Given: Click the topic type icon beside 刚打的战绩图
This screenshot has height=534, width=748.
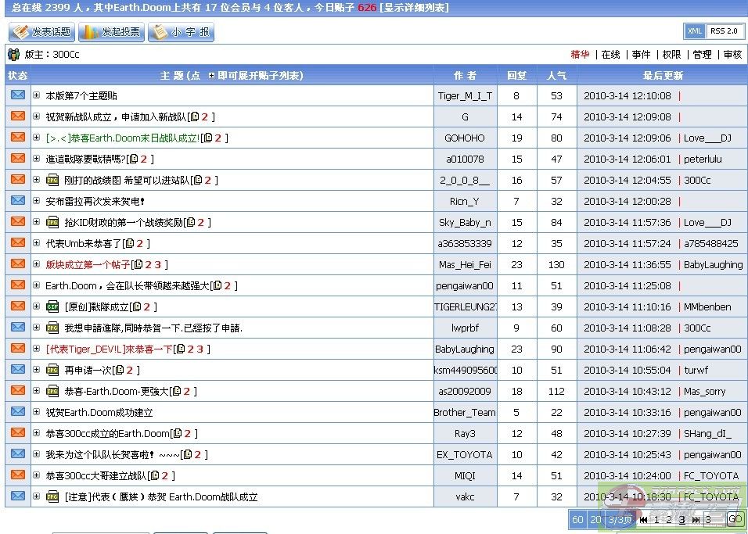Looking at the screenshot, I should [x=53, y=181].
